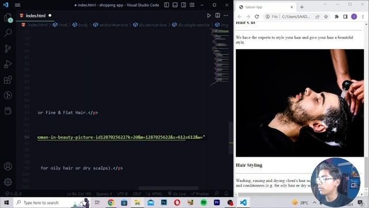This screenshot has height=208, width=369.
Task: Click the 'or Fine & Flat Hair.' code text
Action: [62, 113]
